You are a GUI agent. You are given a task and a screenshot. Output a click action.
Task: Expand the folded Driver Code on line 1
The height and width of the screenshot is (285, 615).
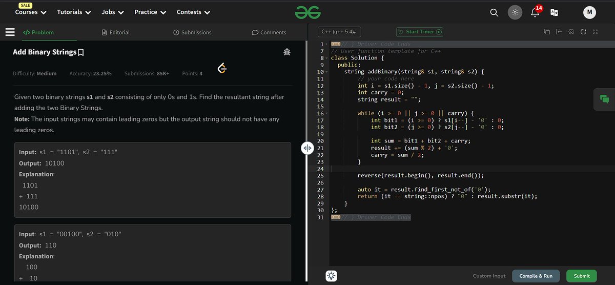pos(336,45)
